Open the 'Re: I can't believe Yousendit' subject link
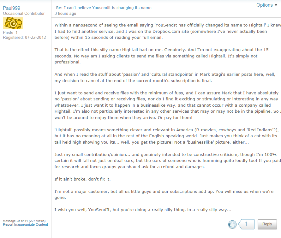 (104, 8)
